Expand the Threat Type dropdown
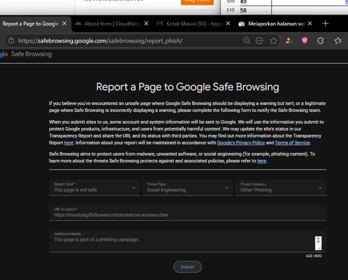Image resolution: width=348 pixels, height=280 pixels. (x=187, y=188)
